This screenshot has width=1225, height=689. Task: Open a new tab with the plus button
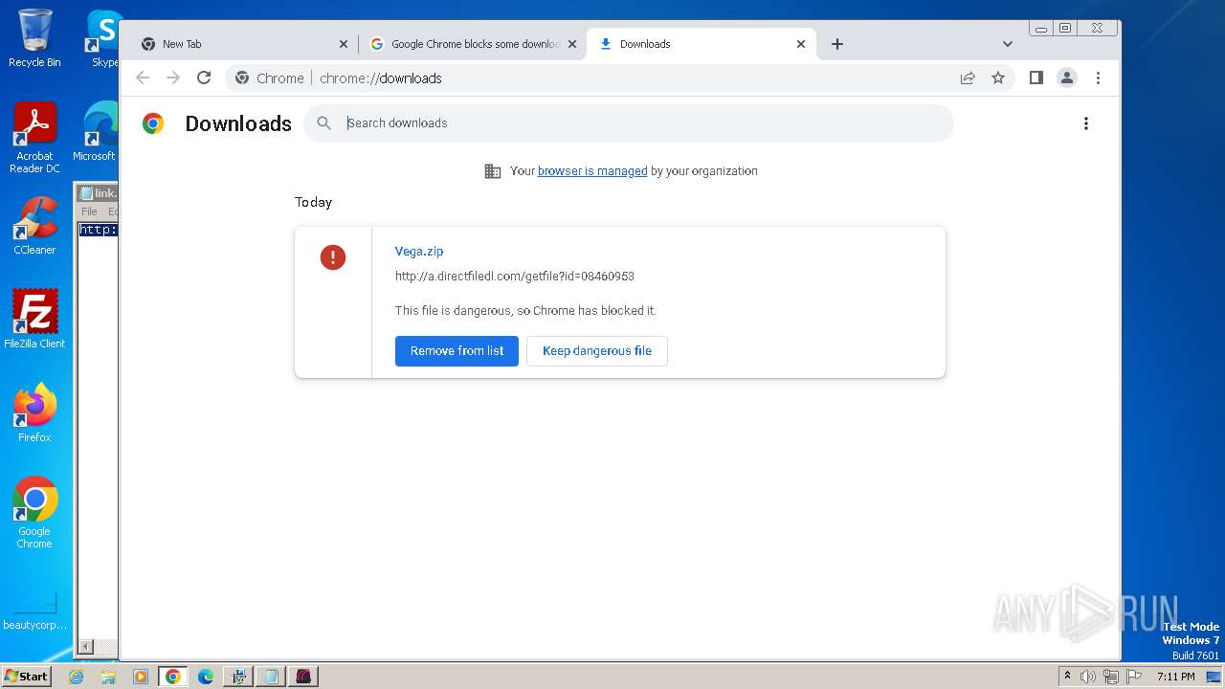[837, 44]
